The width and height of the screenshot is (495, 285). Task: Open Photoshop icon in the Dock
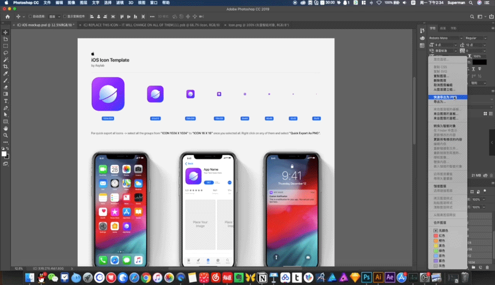coord(366,277)
